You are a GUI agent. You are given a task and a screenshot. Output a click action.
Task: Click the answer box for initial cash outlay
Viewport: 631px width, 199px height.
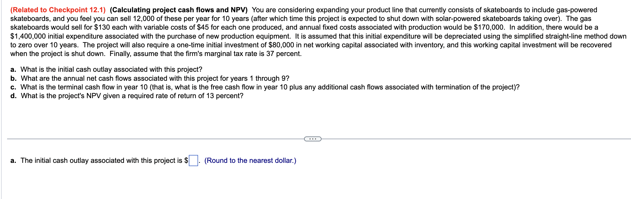tap(193, 160)
